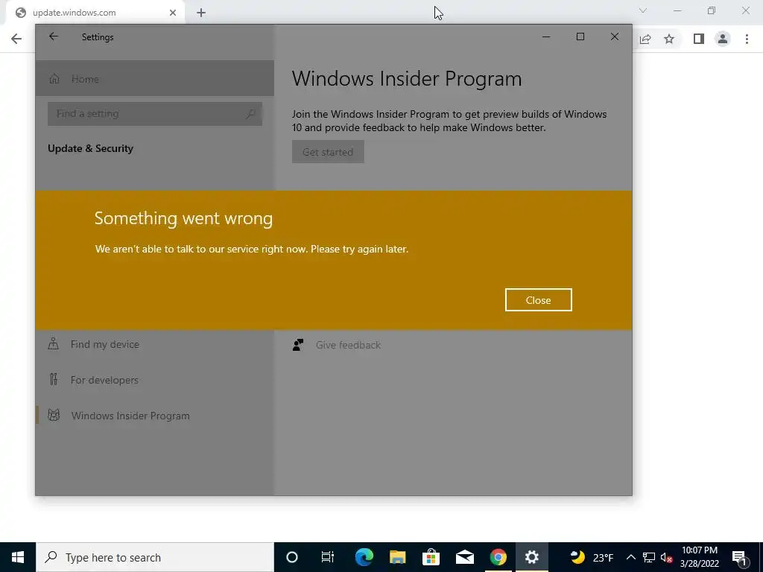Click the Get started button
Screen dimensions: 763x572
point(328,152)
